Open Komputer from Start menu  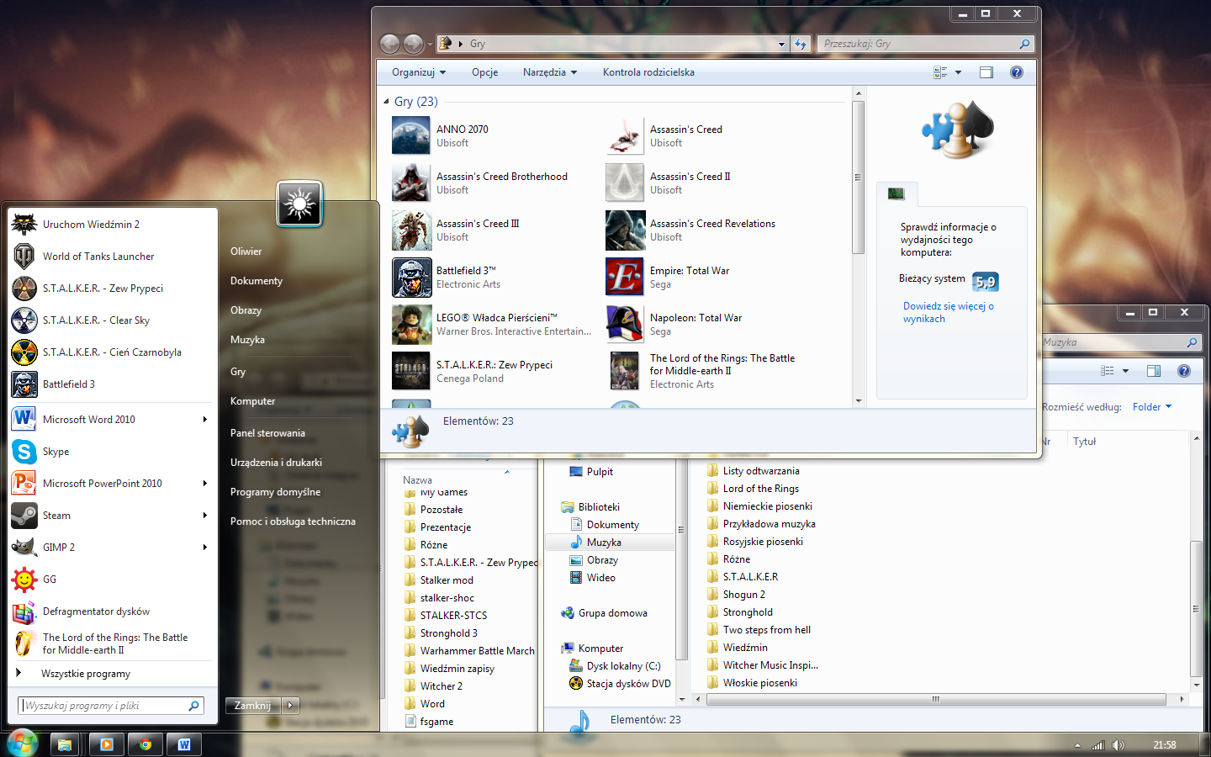tap(252, 401)
